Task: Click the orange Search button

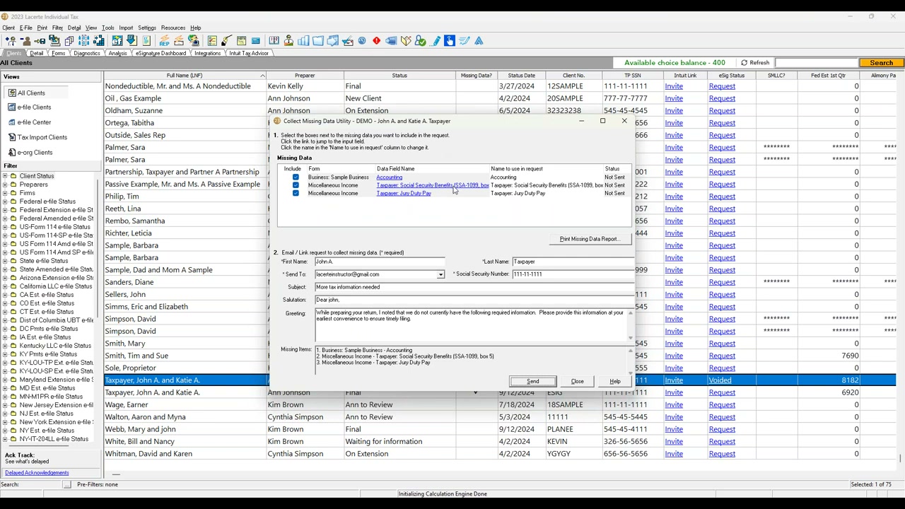Action: (881, 63)
